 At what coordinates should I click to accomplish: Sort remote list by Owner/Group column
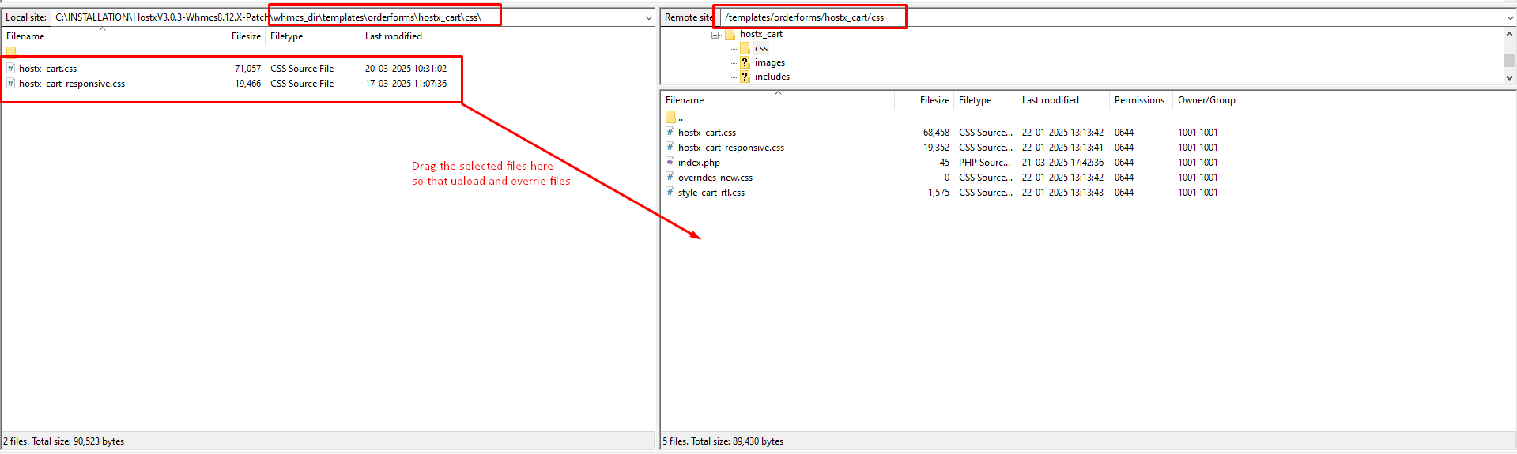pyautogui.click(x=1206, y=100)
